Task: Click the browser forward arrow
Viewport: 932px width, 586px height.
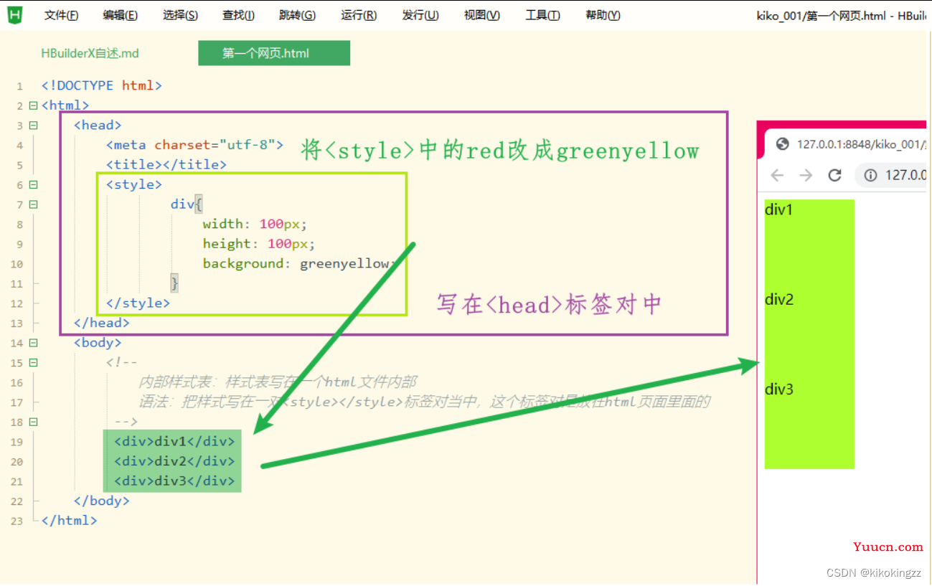Action: pos(806,175)
